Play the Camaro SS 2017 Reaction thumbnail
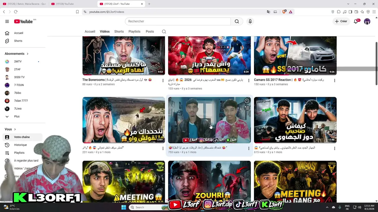The image size is (378, 212). click(x=295, y=56)
